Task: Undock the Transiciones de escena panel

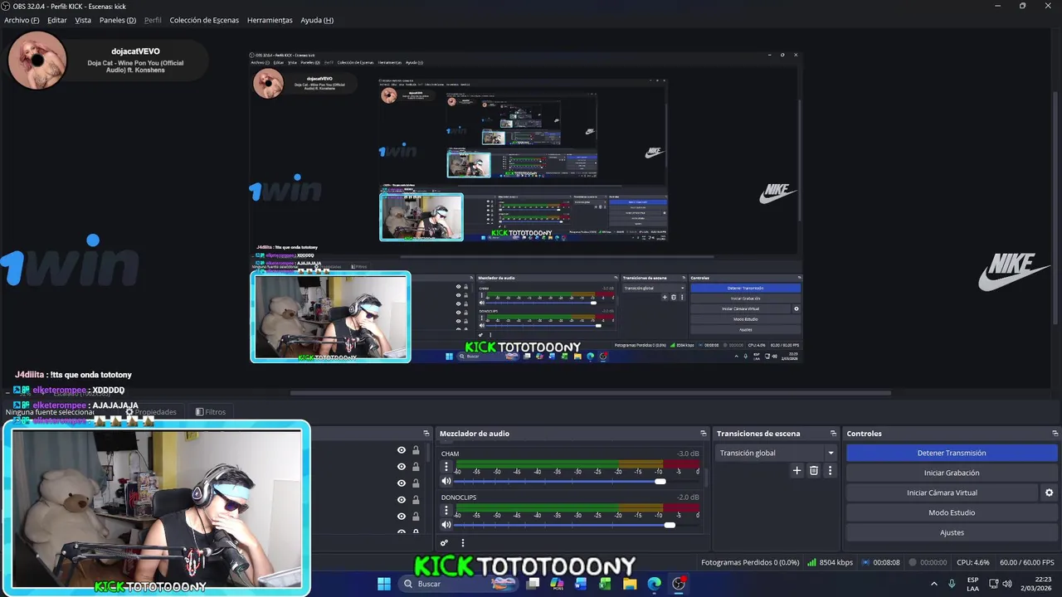Action: tap(833, 434)
